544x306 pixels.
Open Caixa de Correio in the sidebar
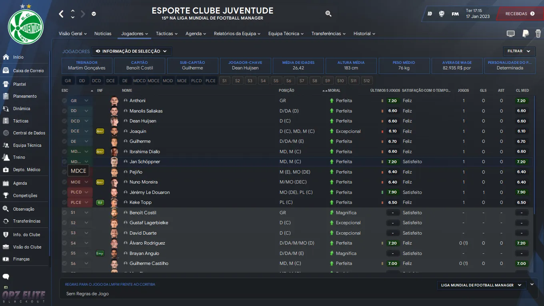[x=28, y=71]
